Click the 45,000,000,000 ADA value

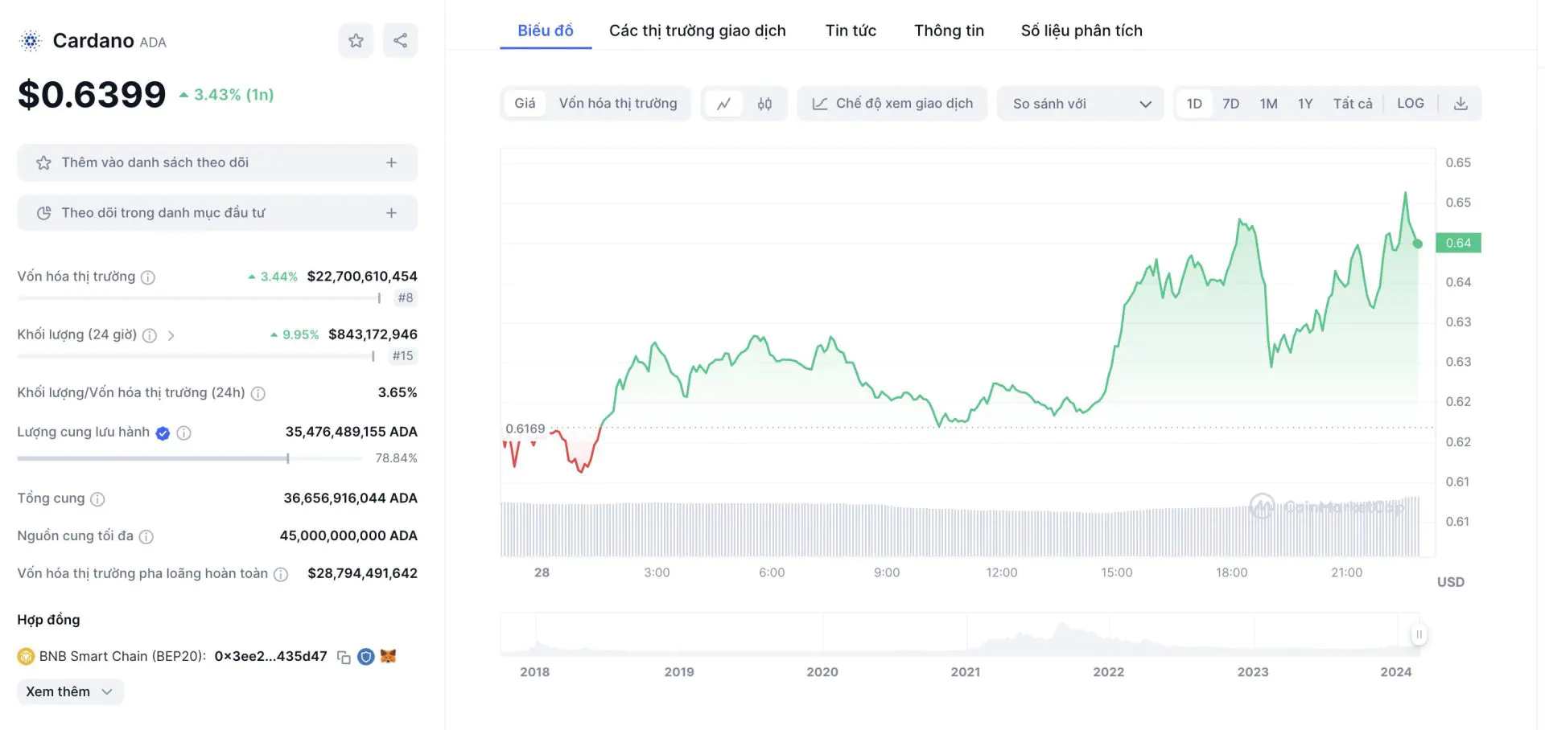(x=348, y=535)
